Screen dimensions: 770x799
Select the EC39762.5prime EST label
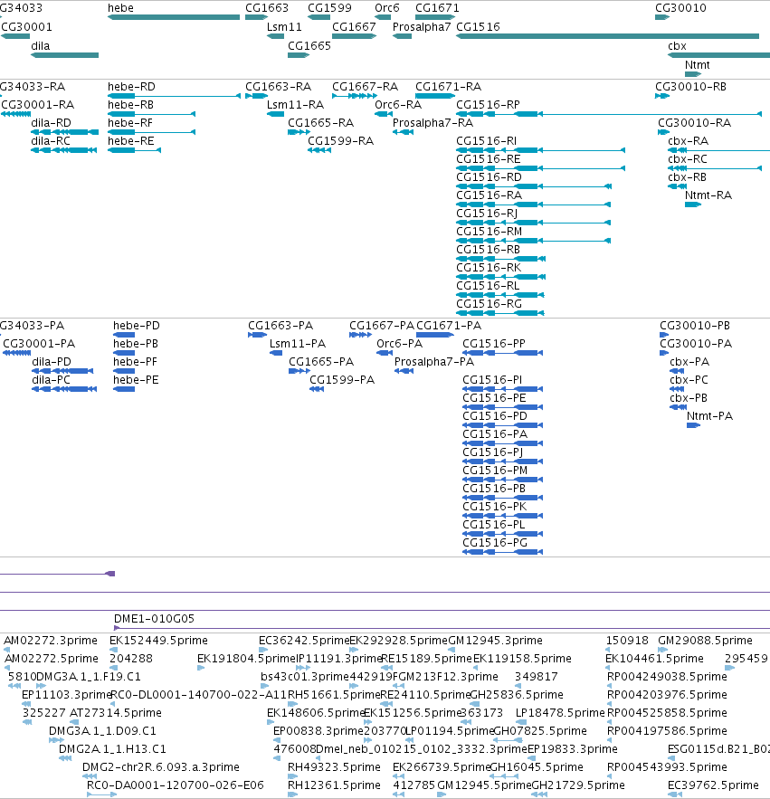point(713,785)
